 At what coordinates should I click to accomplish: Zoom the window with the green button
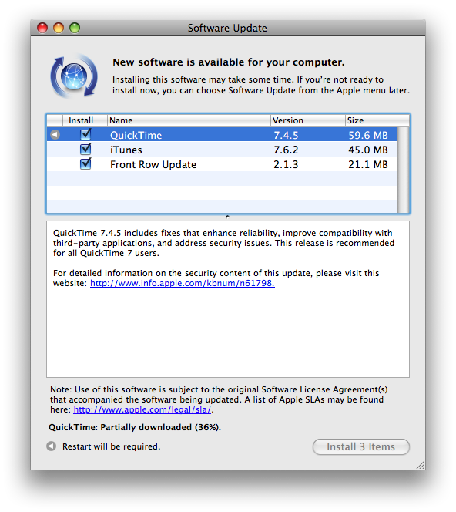[75, 28]
